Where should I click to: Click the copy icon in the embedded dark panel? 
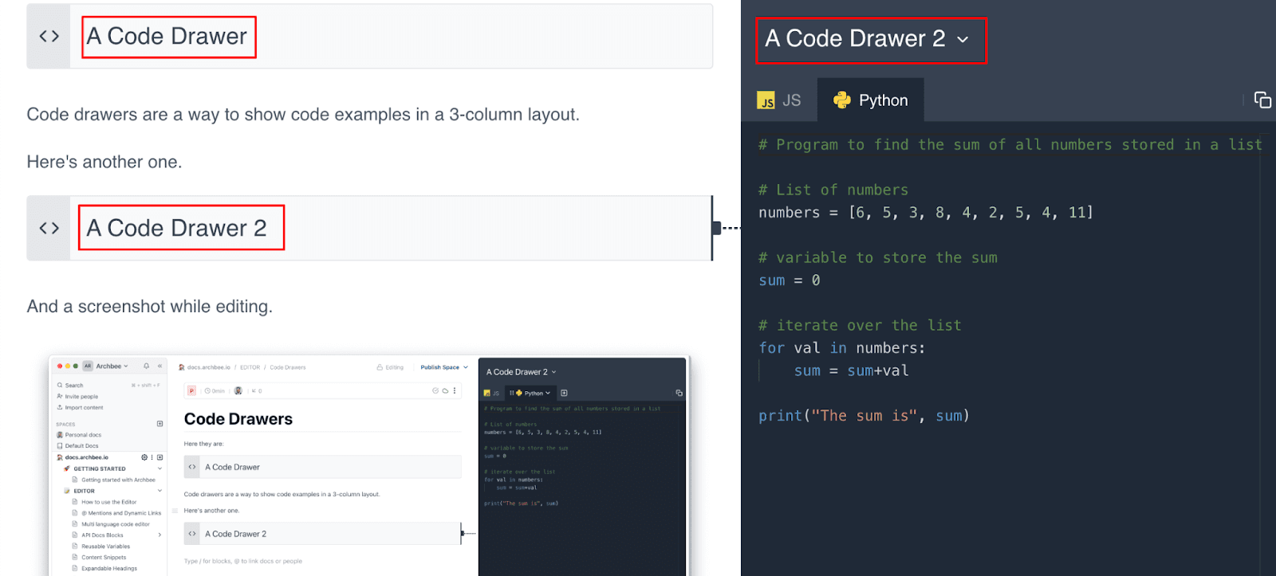click(679, 393)
